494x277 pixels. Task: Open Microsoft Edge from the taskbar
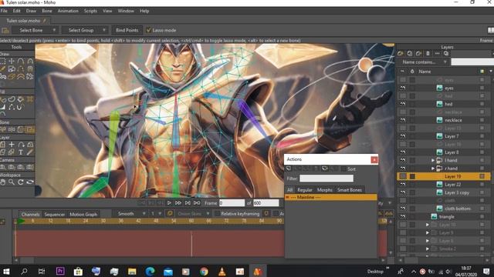[x=150, y=271]
